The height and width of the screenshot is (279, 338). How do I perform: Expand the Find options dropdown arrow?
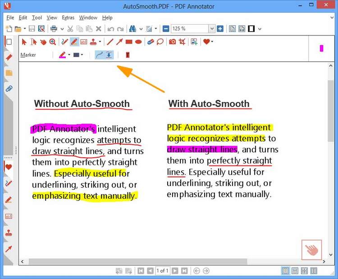click(x=141, y=29)
